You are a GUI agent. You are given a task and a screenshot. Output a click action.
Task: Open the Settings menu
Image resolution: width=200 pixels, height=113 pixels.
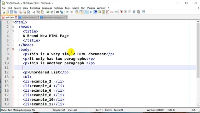pyautogui.click(x=58, y=8)
